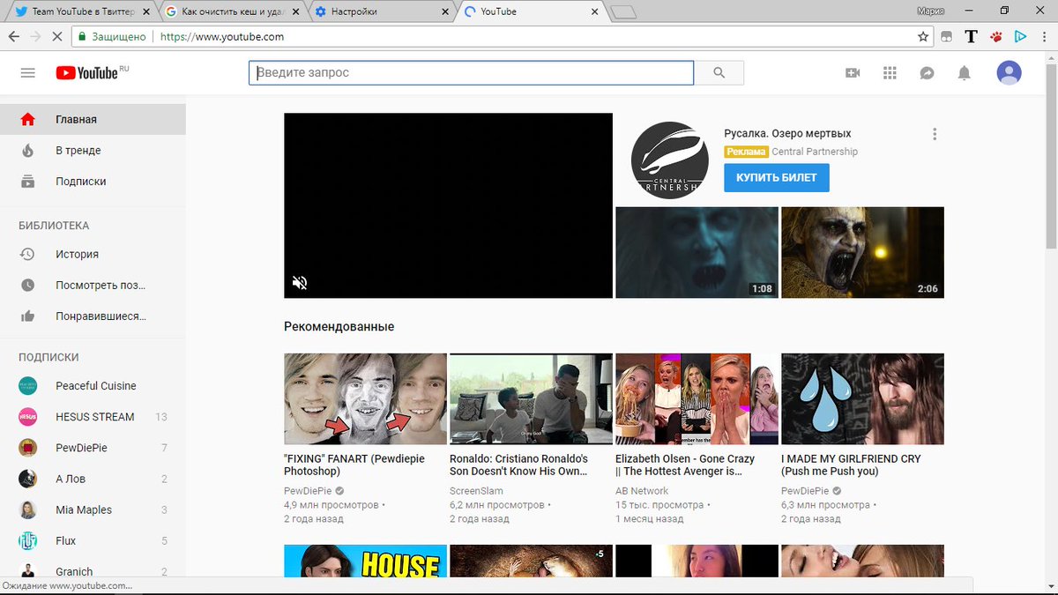Click the HESUS STREAM channel avatar
Screen dimensions: 1058x595
[x=28, y=417]
